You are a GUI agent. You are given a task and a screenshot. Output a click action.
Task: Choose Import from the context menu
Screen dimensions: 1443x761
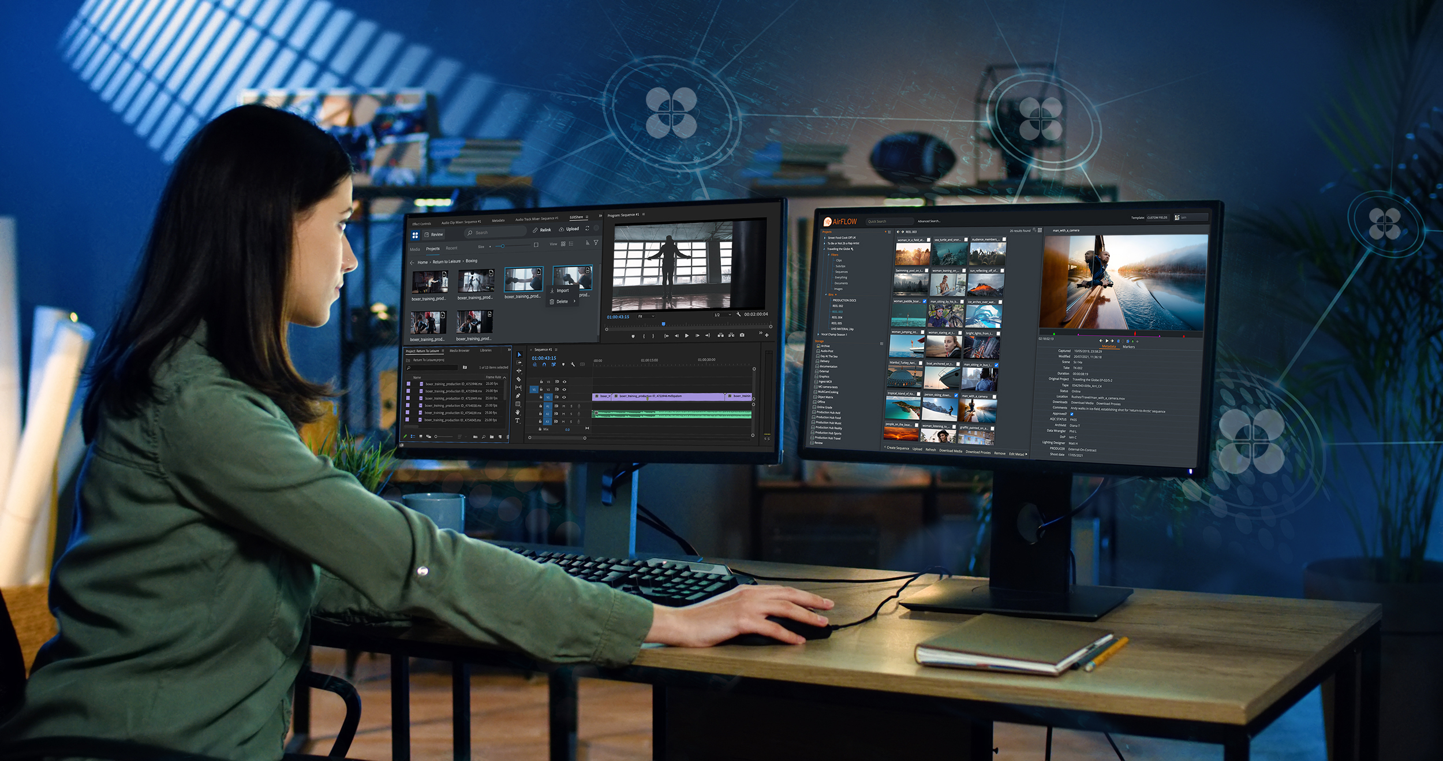(x=562, y=290)
